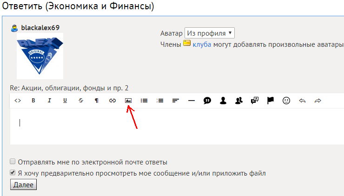Insert a horizontal line

192,101
